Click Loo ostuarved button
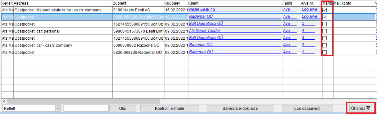Screen dimensions: 377x114 pos(307,108)
